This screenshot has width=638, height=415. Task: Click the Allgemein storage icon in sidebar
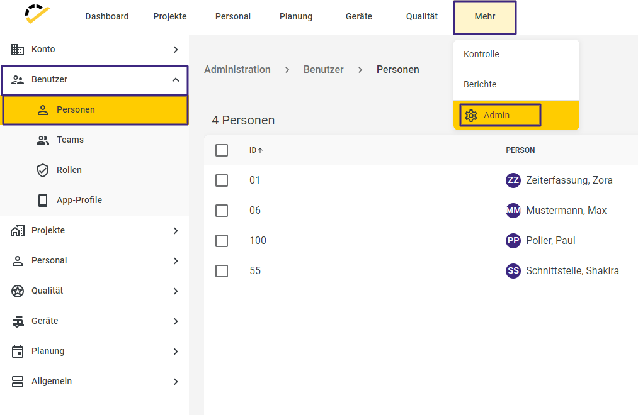coord(18,381)
